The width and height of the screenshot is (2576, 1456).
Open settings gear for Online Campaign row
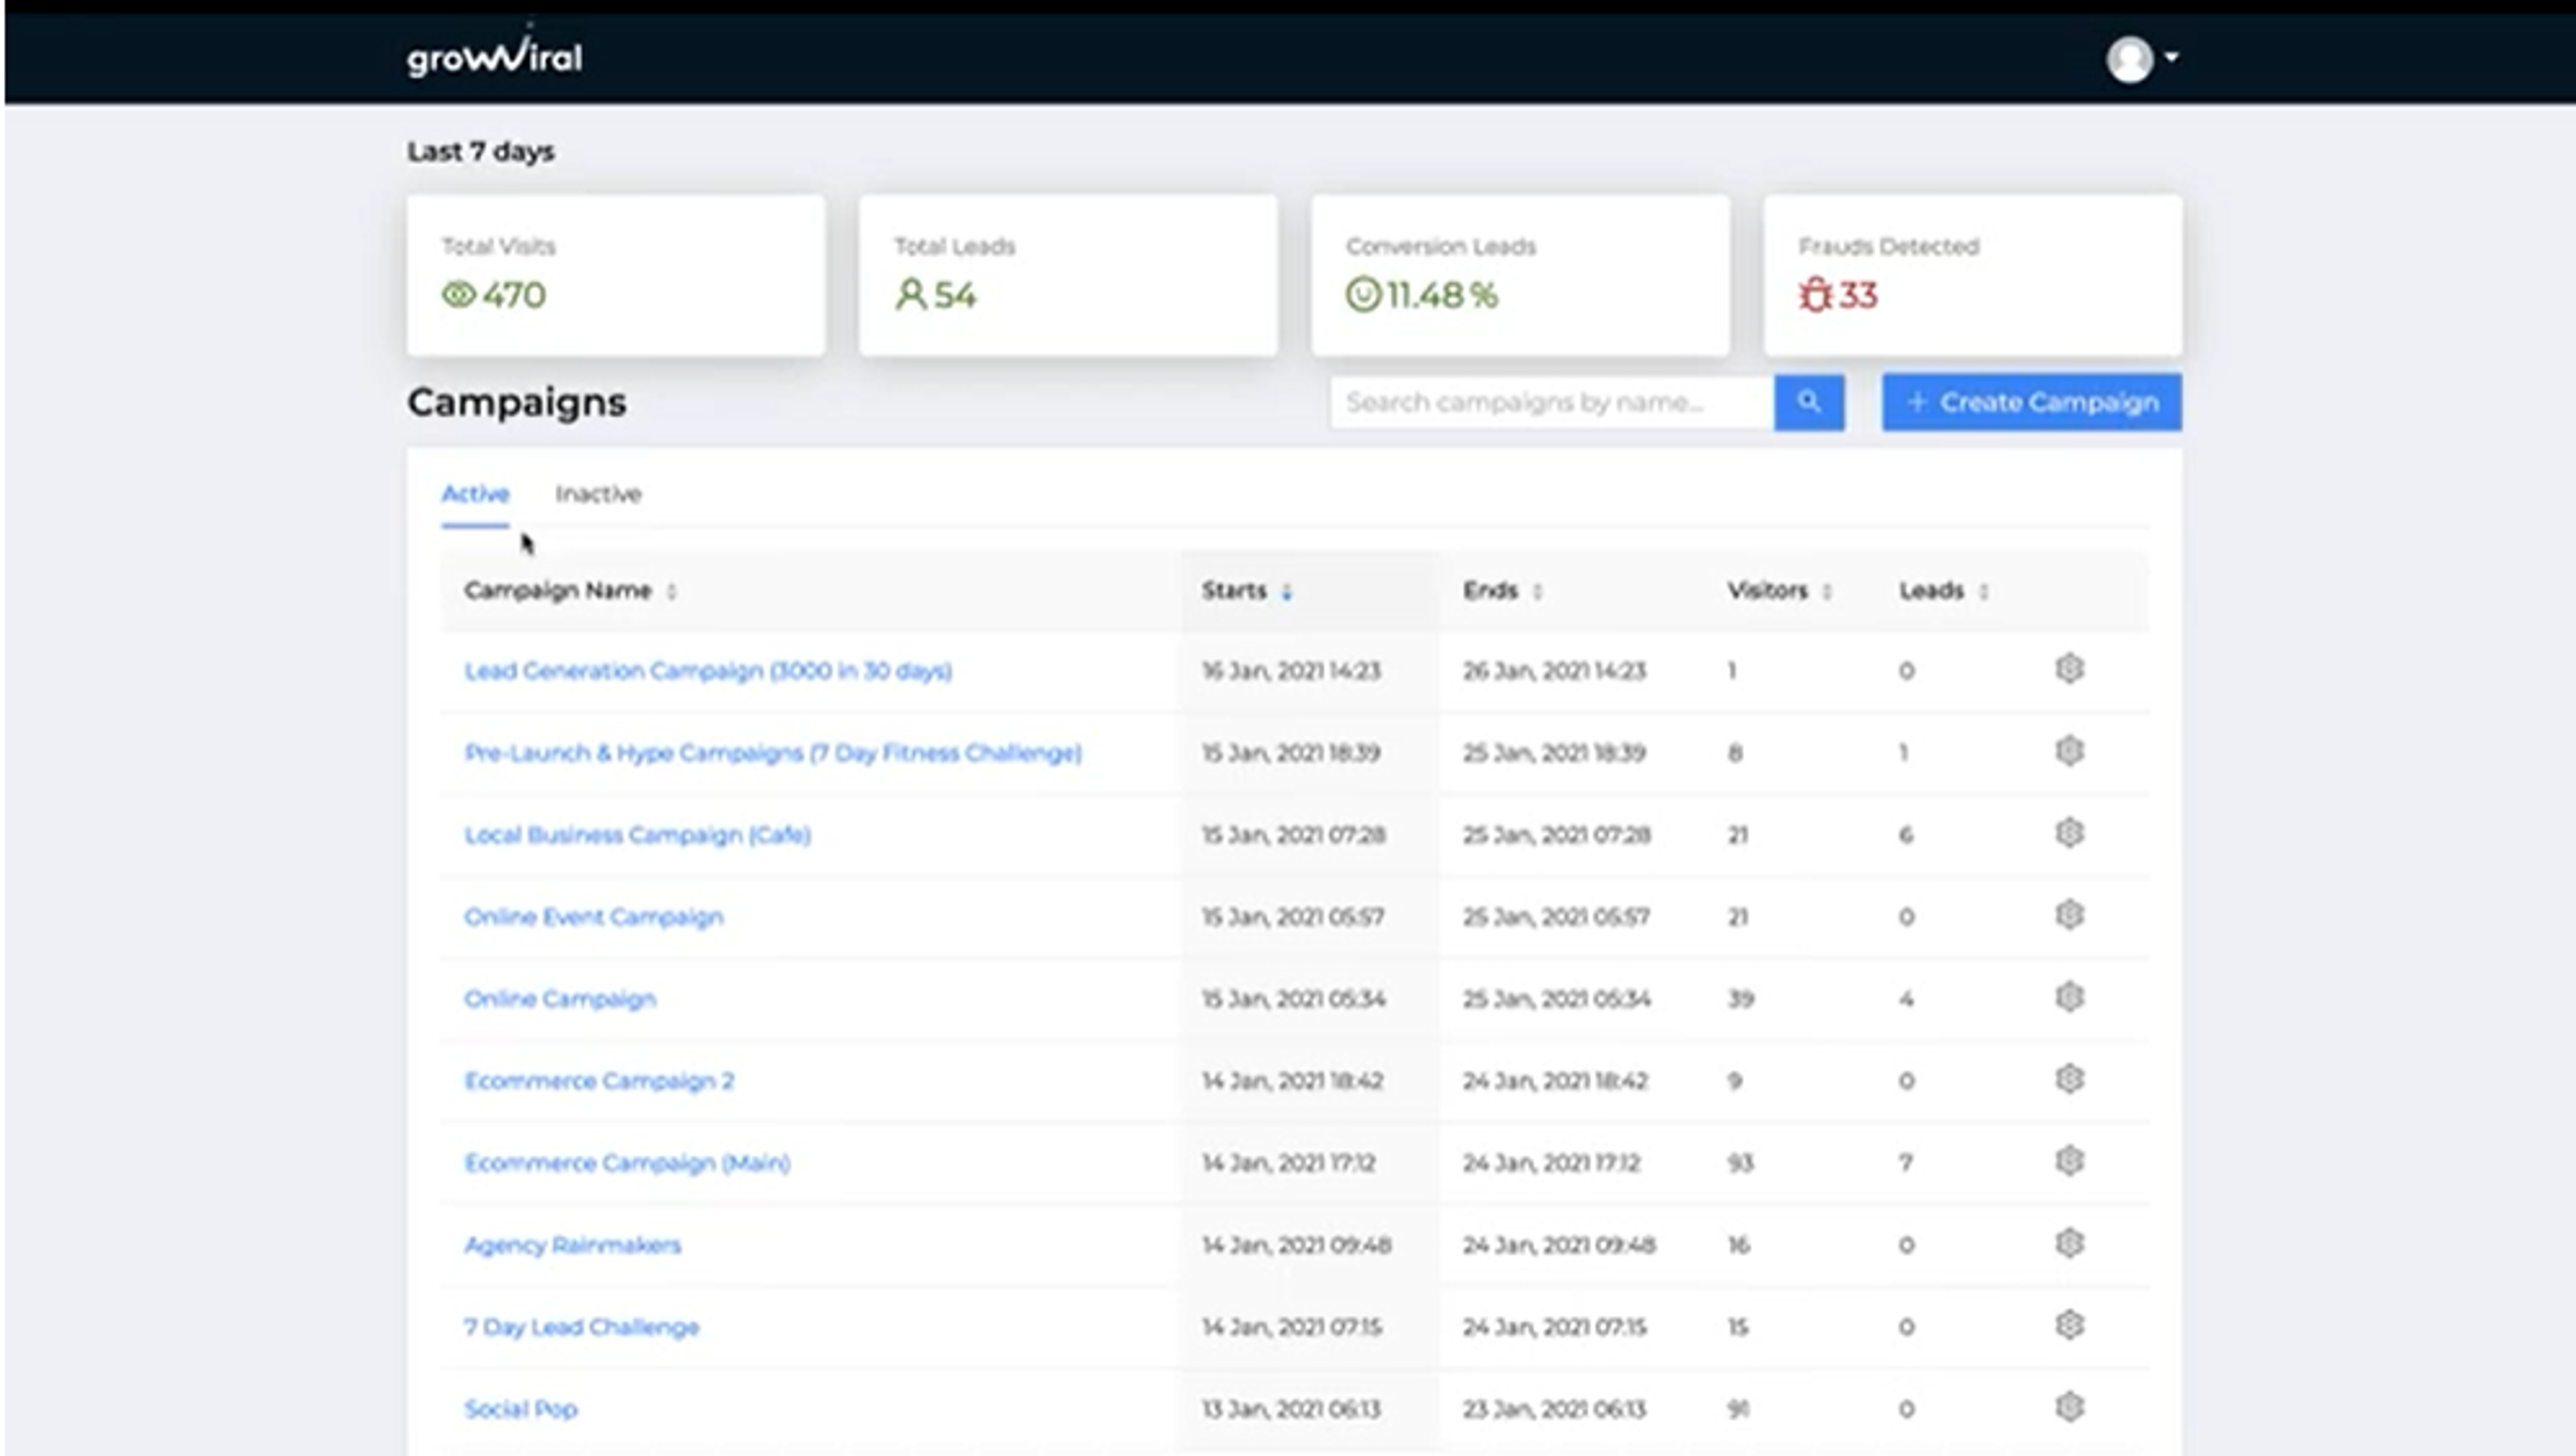[x=2069, y=996]
